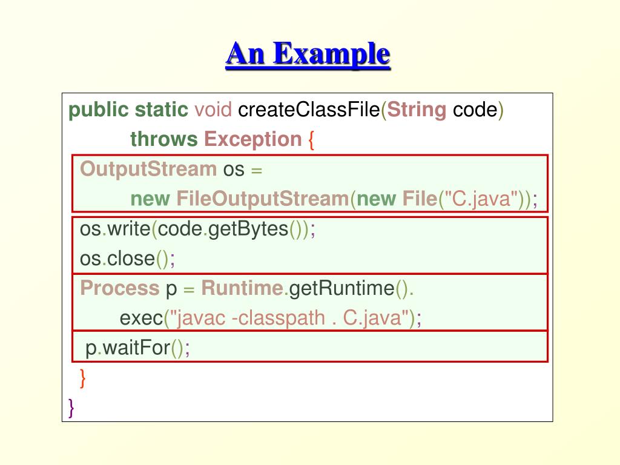This screenshot has width=620, height=465.
Task: Click the 'exec("javac -classpath . C.java");' line
Action: [271, 318]
